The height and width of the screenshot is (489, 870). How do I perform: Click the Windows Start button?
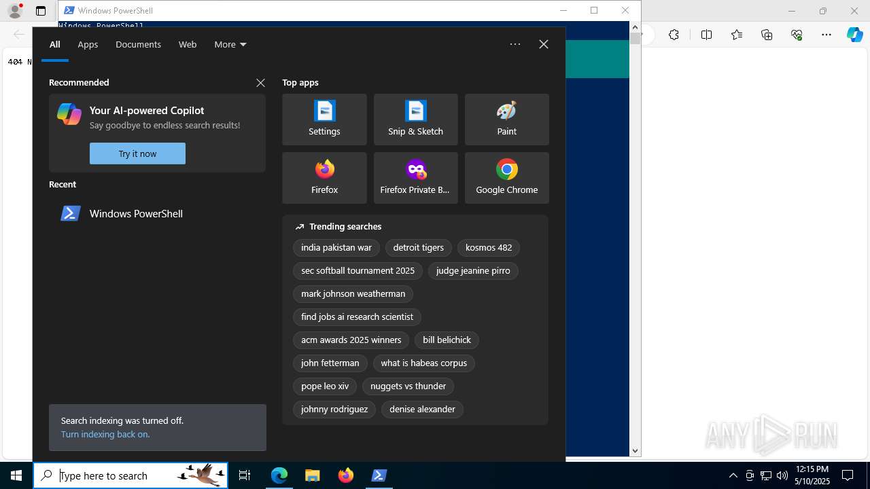16,475
